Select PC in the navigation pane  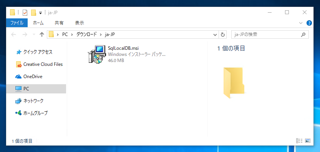(36, 89)
